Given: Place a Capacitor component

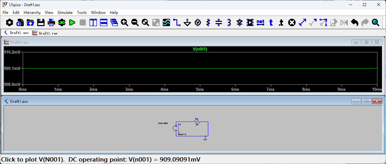Looking at the screenshot, I should pyautogui.click(x=219, y=22).
